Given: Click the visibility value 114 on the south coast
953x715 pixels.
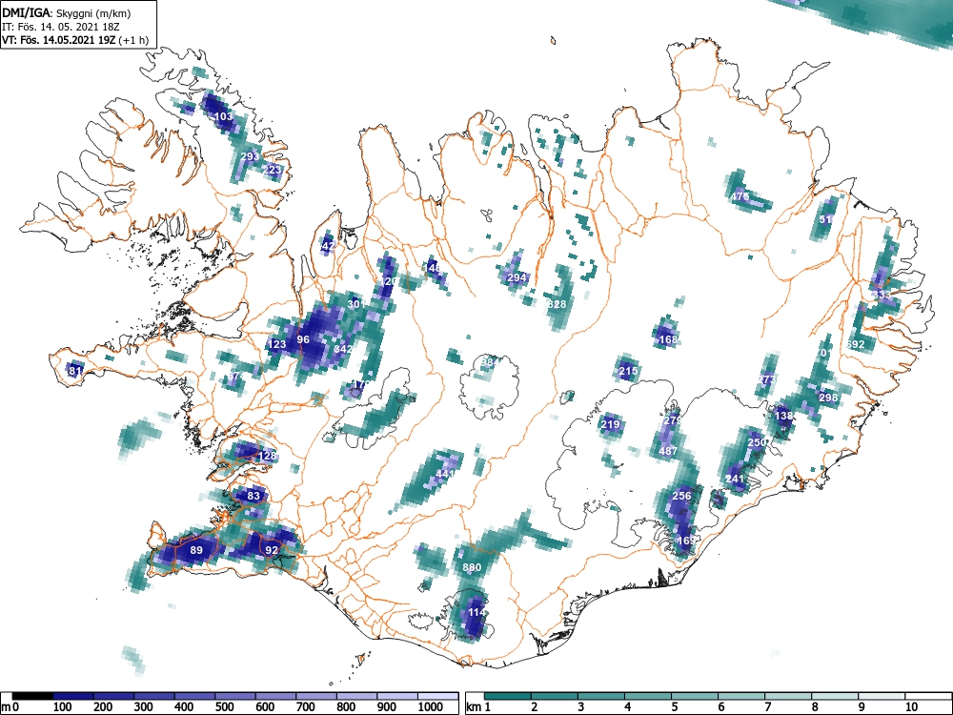Looking at the screenshot, I should [x=476, y=612].
